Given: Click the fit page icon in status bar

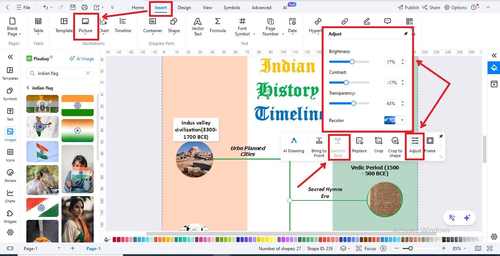Looking at the screenshot, I should click(490, 248).
